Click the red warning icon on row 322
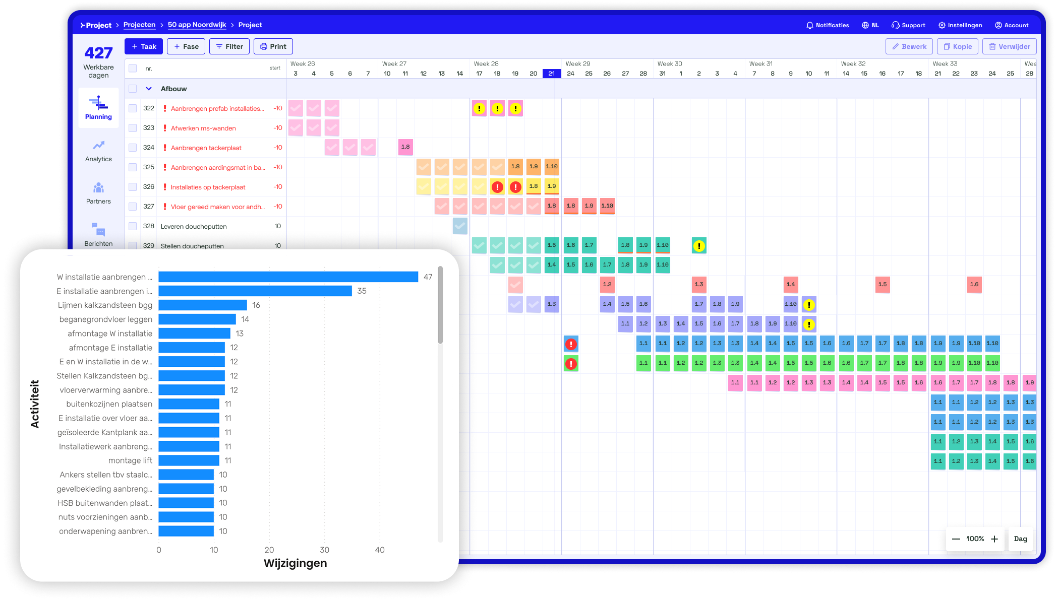 pyautogui.click(x=165, y=108)
